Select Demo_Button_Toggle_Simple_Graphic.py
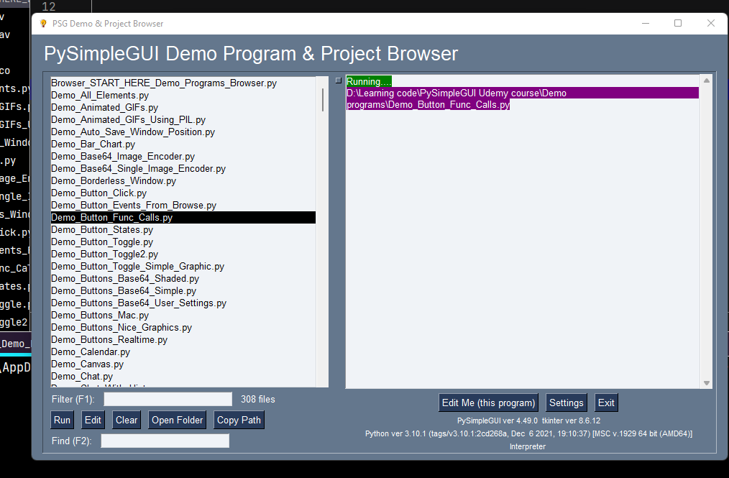This screenshot has height=478, width=729. point(183,267)
